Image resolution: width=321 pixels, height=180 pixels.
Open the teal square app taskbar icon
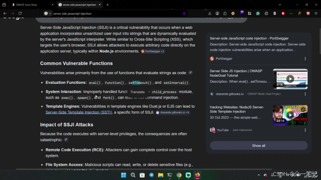pyautogui.click(x=188, y=175)
